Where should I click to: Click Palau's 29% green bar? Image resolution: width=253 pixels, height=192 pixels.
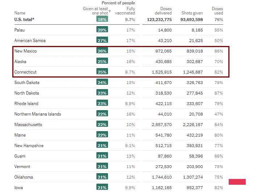[x=102, y=29]
